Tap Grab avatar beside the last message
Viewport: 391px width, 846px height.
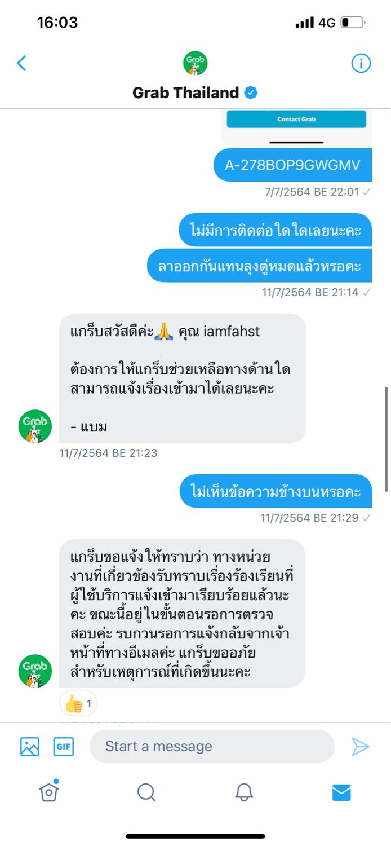(35, 671)
